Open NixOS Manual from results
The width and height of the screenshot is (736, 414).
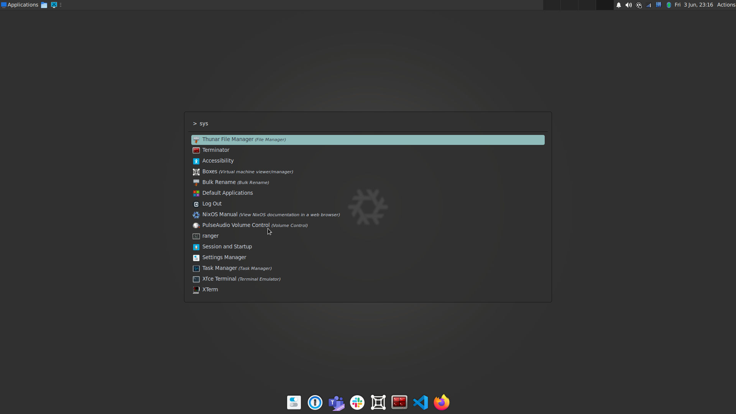coord(220,215)
